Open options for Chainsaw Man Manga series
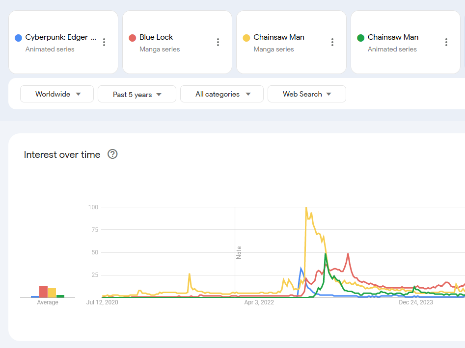Screen dimensions: 465x348 (x=332, y=42)
